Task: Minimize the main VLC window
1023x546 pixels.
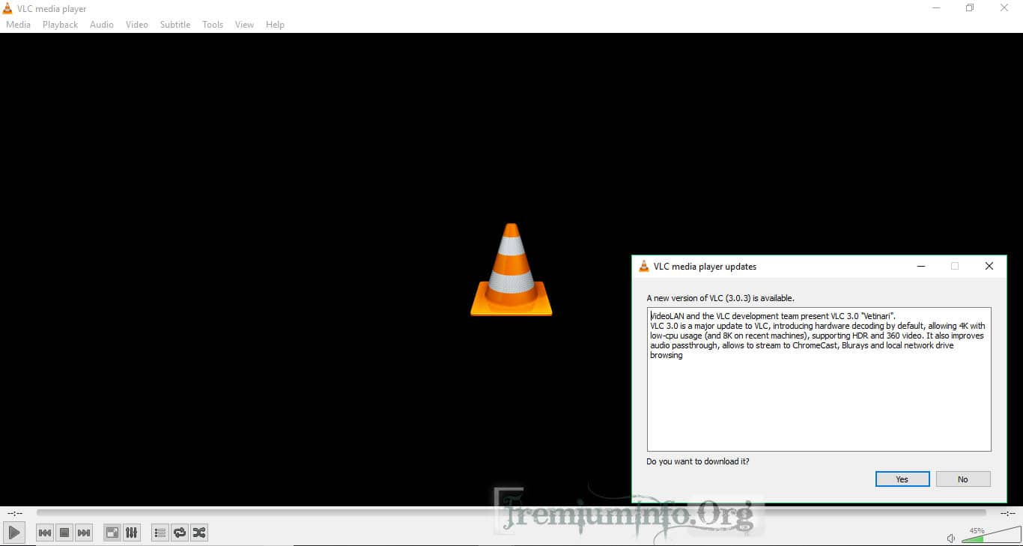Action: 936,8
